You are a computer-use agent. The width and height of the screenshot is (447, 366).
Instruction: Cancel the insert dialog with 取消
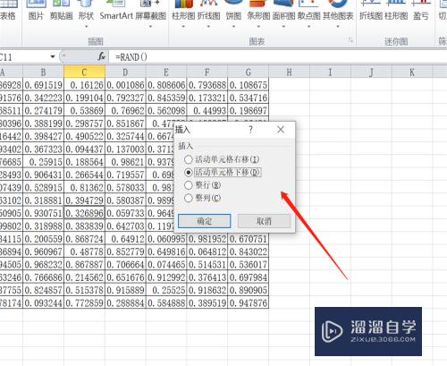pyautogui.click(x=264, y=221)
